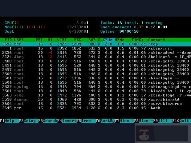Click the Swp swap meter bar
Screen dimensions: 191x143
[x=46, y=31]
